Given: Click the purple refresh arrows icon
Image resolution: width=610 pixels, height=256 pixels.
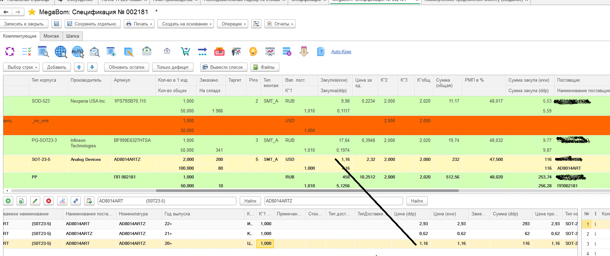Looking at the screenshot, I should point(10,51).
